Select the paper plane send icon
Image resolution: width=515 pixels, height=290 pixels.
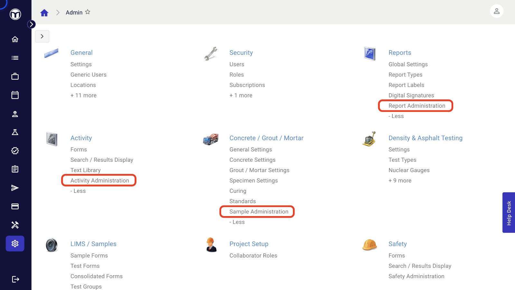[15, 188]
